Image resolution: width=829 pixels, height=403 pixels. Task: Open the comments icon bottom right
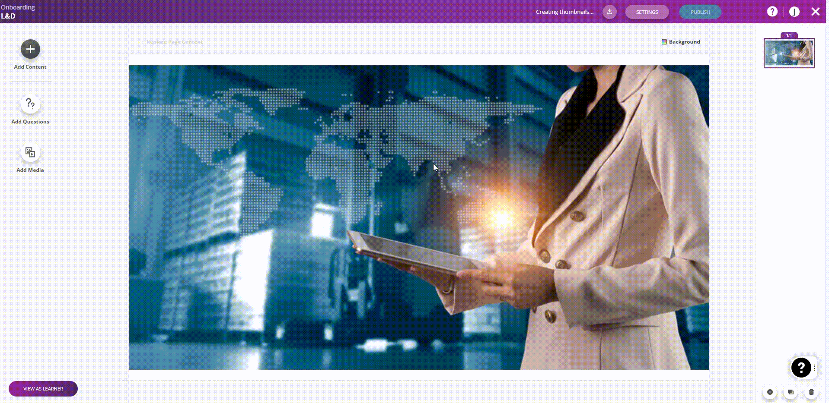(791, 392)
